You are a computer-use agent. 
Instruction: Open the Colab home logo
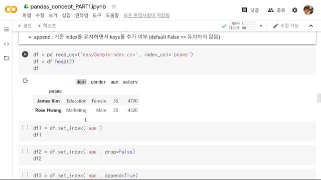[x=11, y=9]
